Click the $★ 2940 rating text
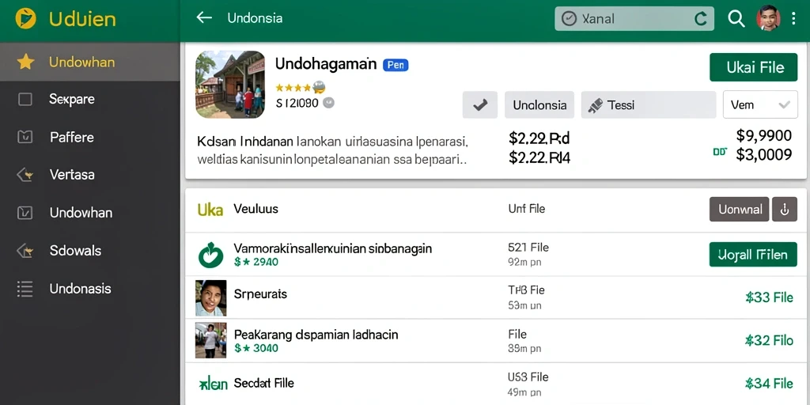 tap(255, 262)
